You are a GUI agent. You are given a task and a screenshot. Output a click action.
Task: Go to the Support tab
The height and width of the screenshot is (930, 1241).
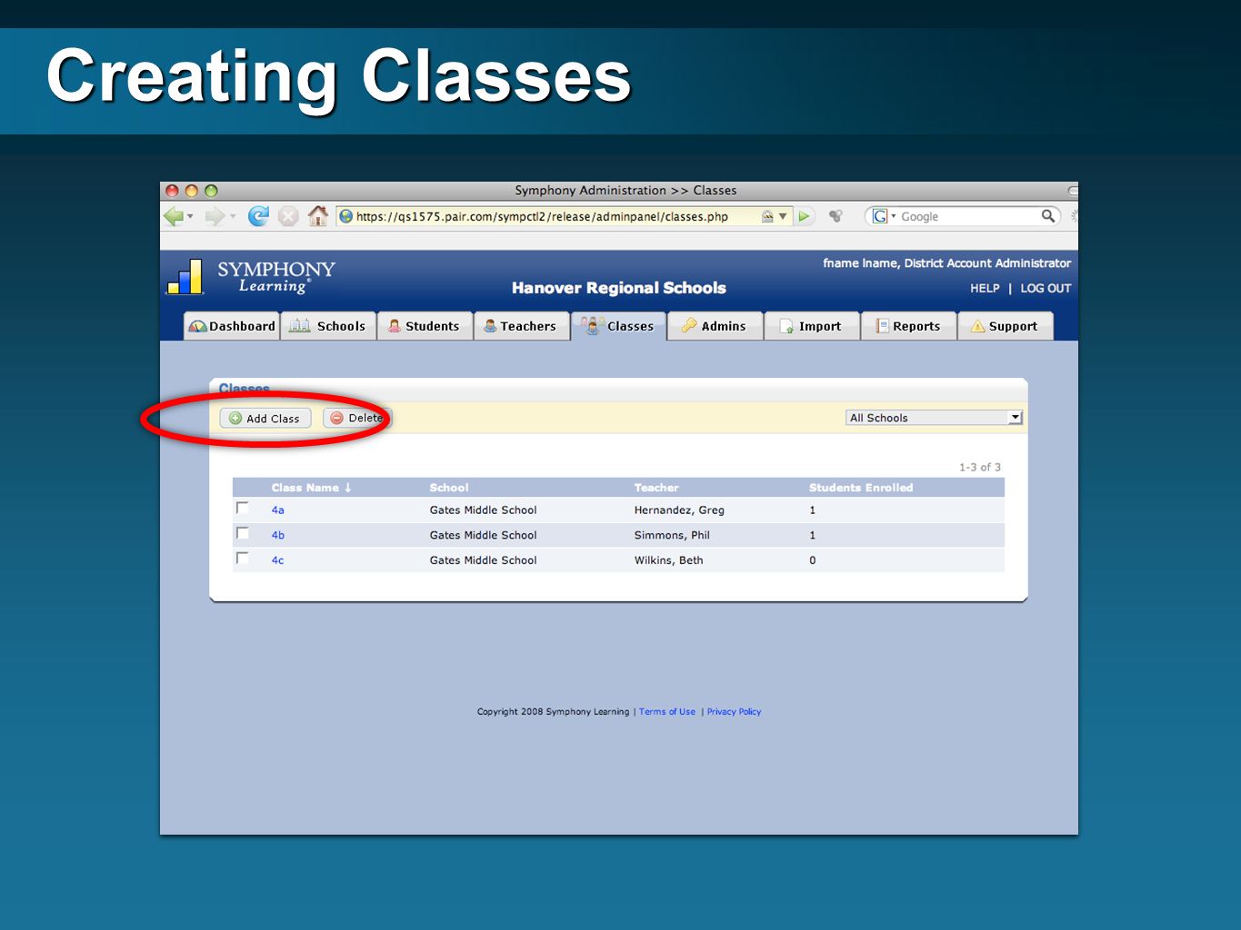[1006, 326]
